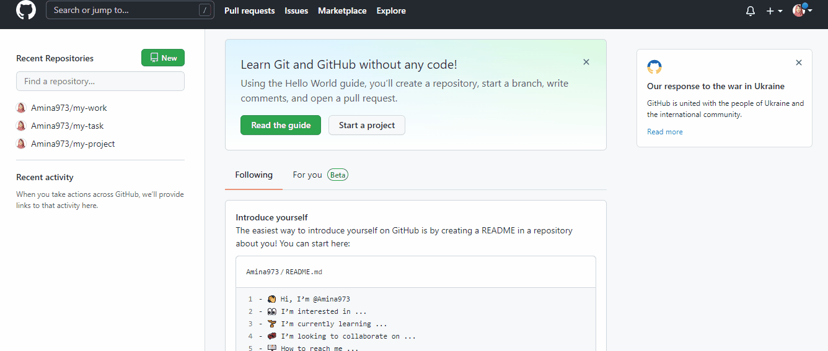Go to Marketplace
The image size is (828, 351).
[342, 11]
